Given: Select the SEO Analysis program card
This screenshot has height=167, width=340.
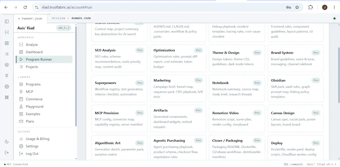Looking at the screenshot, I should [x=119, y=58].
